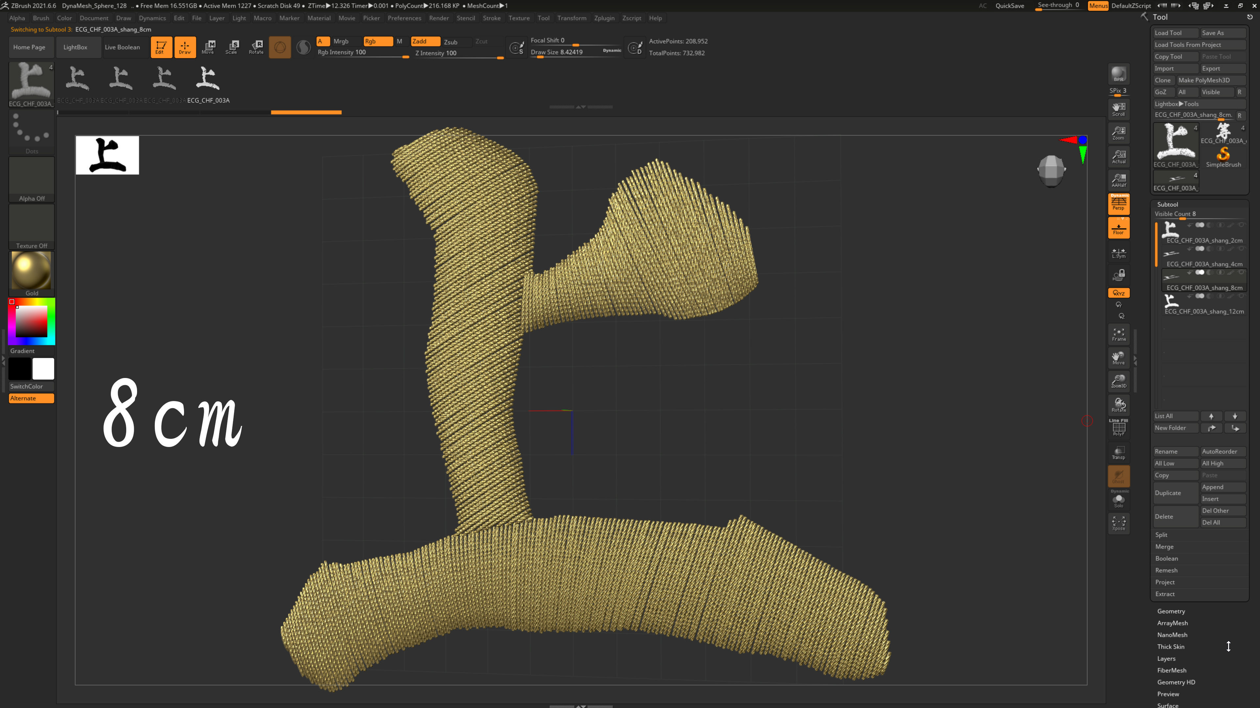Open the Preferences menu
Screen dimensions: 1260x708
(404, 18)
